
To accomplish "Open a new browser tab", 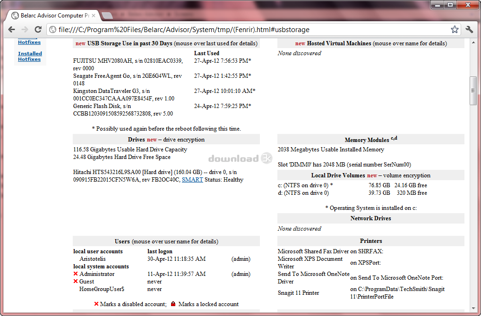I will [107, 16].
